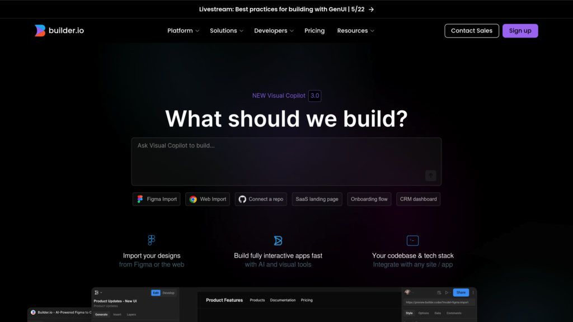Screen dimensions: 573x322
Task: Select the Generate tab in editor preview
Action: coord(101,314)
